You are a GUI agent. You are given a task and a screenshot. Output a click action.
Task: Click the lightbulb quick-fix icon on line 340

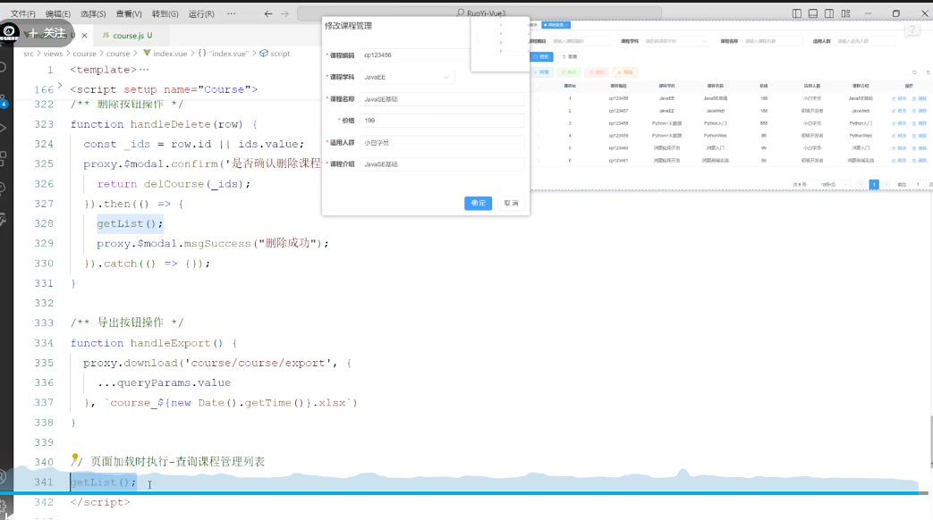[75, 458]
